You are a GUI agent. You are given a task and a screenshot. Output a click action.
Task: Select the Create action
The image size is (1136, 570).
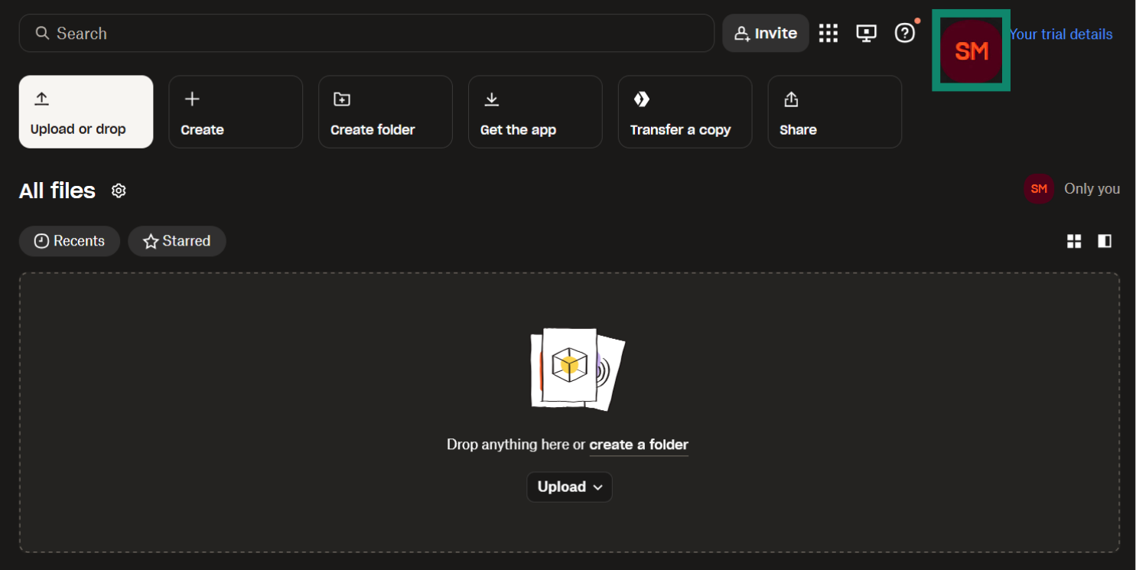[x=235, y=112]
